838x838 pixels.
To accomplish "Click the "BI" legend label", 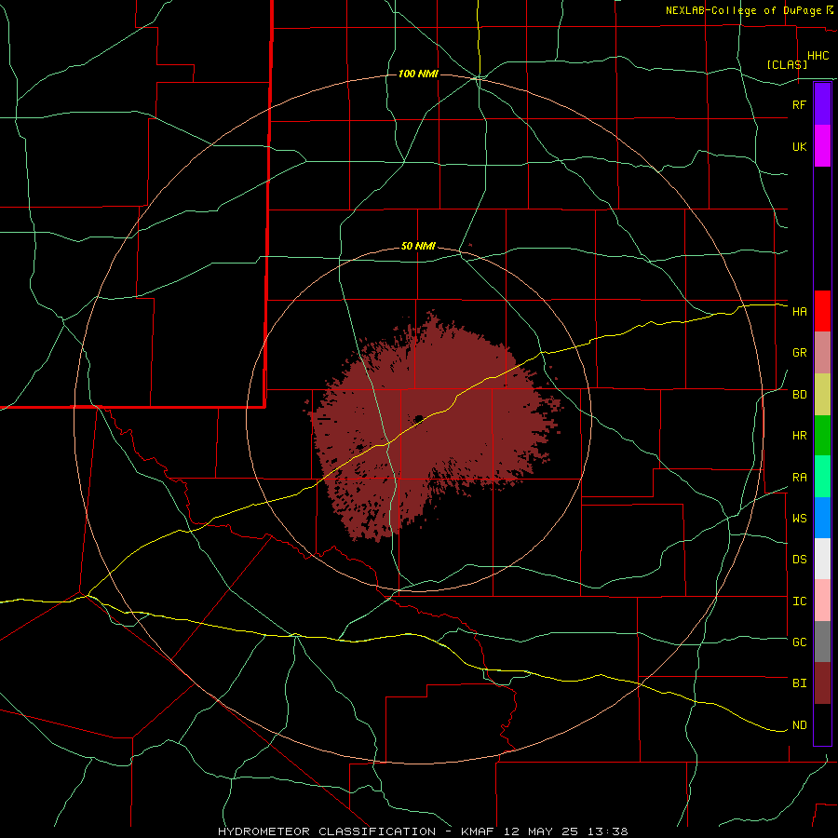I will [x=799, y=683].
